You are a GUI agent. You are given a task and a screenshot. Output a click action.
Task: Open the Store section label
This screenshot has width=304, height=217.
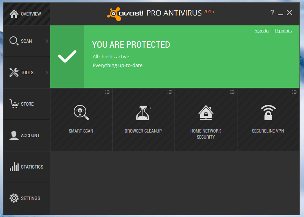tap(27, 104)
